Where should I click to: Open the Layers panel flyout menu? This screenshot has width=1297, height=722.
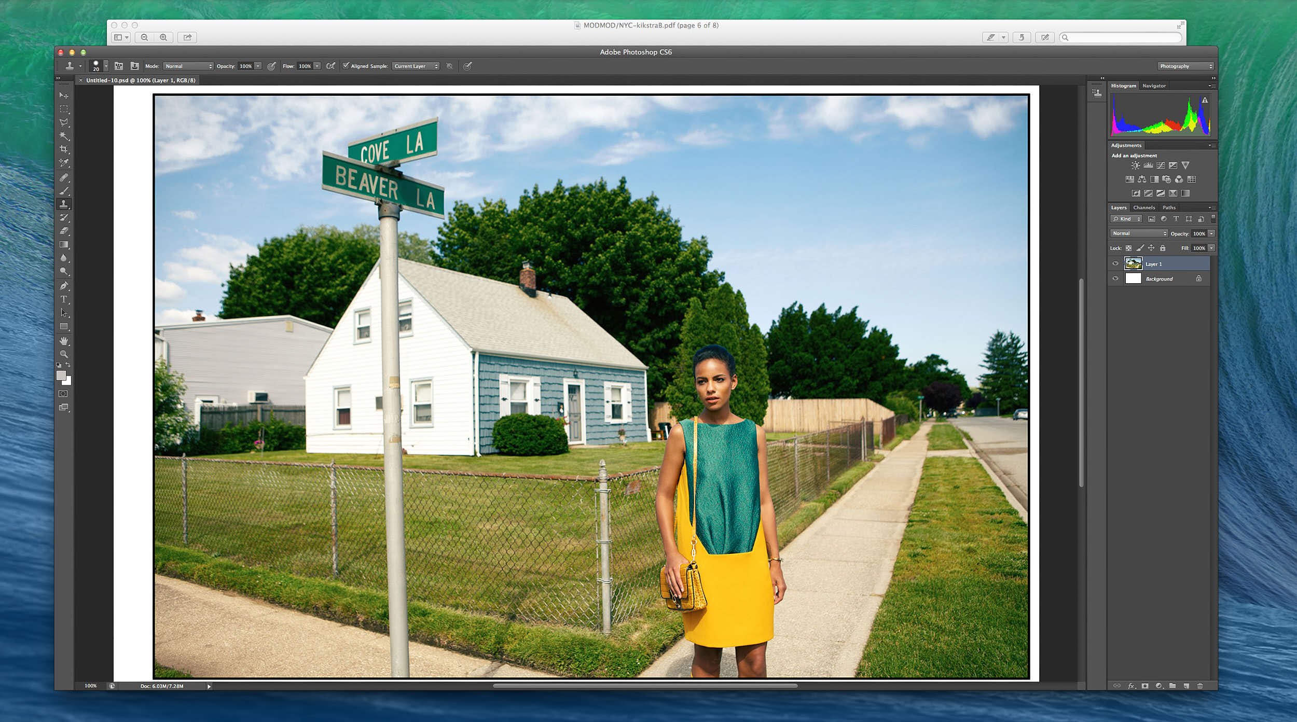1211,207
